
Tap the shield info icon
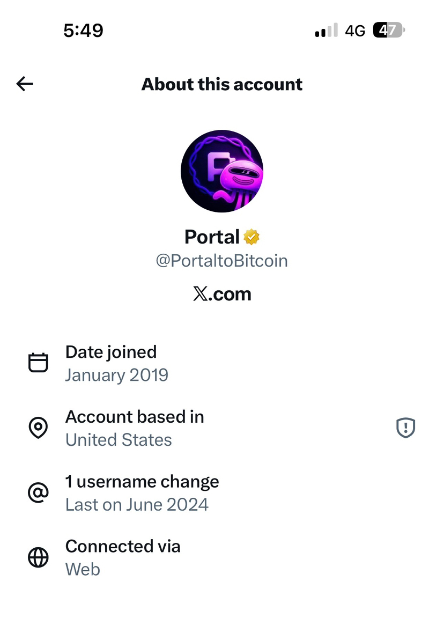click(405, 428)
